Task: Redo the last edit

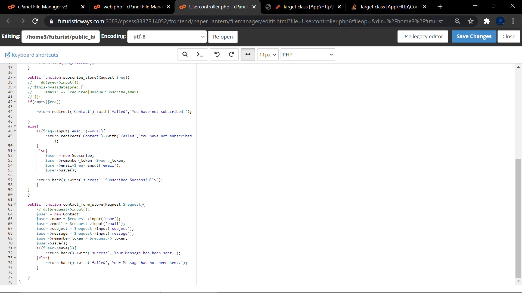Action: (x=231, y=55)
